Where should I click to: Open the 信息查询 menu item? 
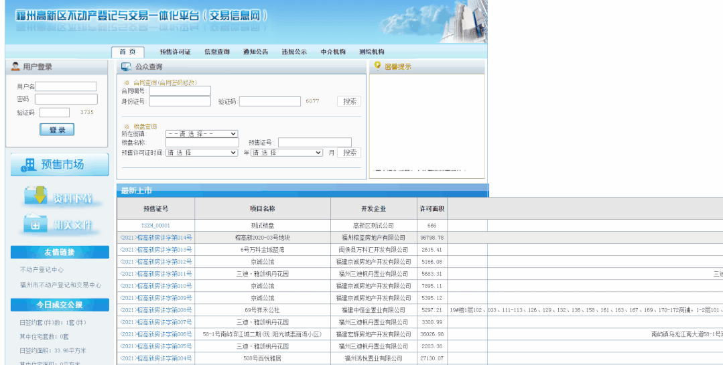(x=217, y=52)
